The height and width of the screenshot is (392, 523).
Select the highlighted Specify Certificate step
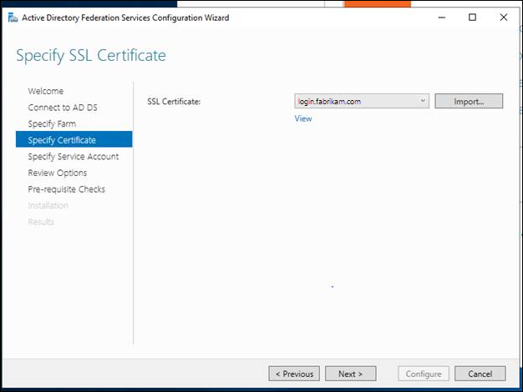click(62, 140)
